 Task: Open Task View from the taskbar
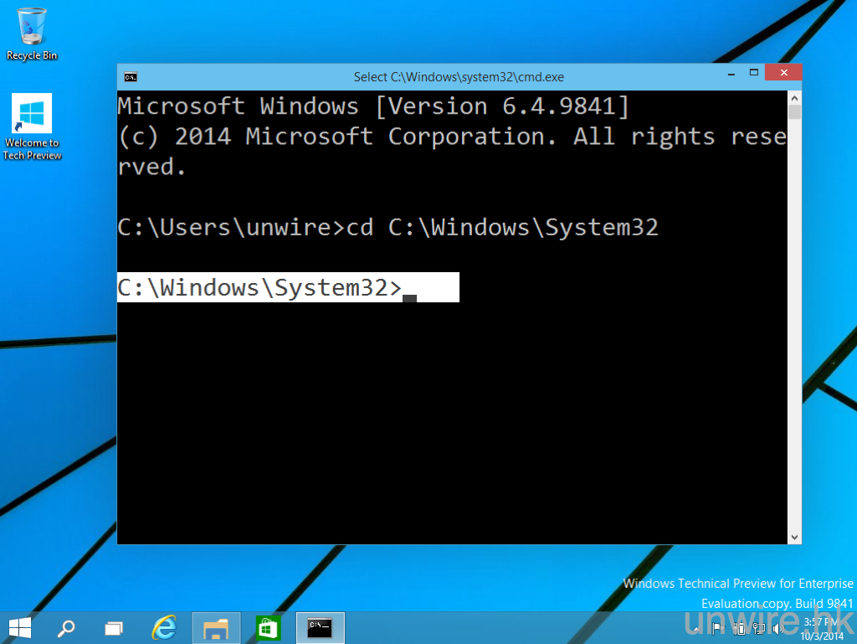[114, 627]
